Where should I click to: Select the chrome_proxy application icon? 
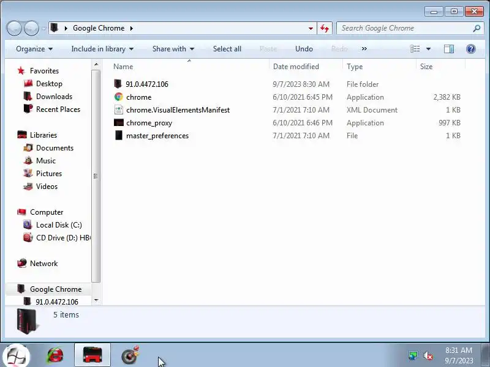pyautogui.click(x=118, y=123)
